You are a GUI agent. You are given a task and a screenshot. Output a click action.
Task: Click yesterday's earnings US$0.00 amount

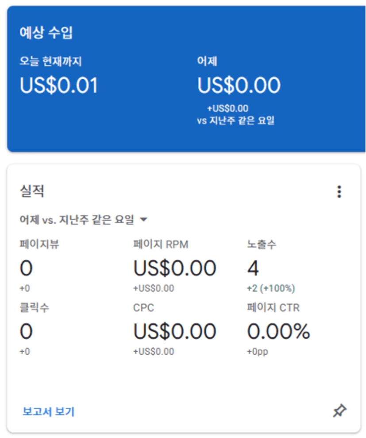point(239,85)
